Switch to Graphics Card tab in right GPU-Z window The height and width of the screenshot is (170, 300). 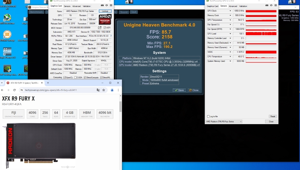[x=212, y=6]
